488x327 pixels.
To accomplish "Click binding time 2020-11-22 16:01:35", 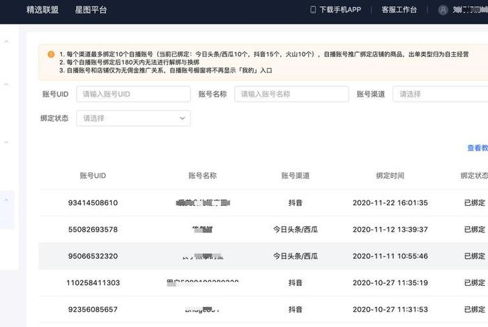I will point(390,202).
